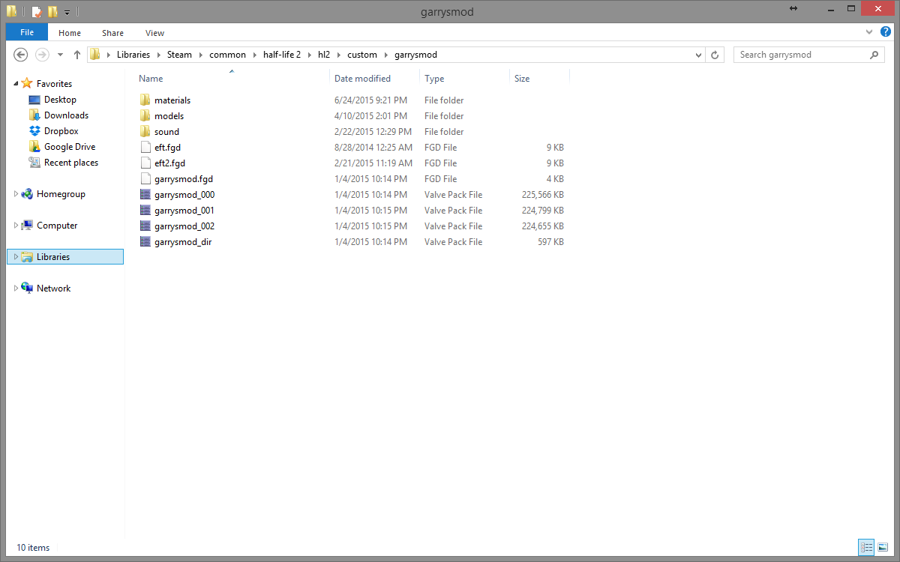This screenshot has height=562, width=900.
Task: Click the 8/28/2014 12:25 AM date
Action: (x=373, y=148)
